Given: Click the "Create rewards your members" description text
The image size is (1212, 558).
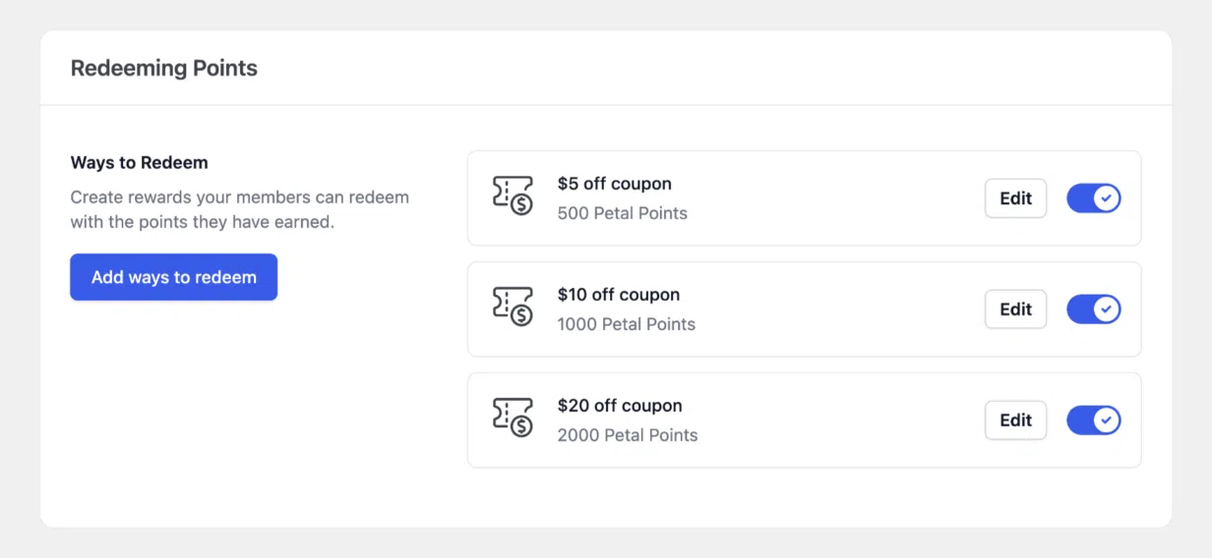Looking at the screenshot, I should click(x=239, y=209).
